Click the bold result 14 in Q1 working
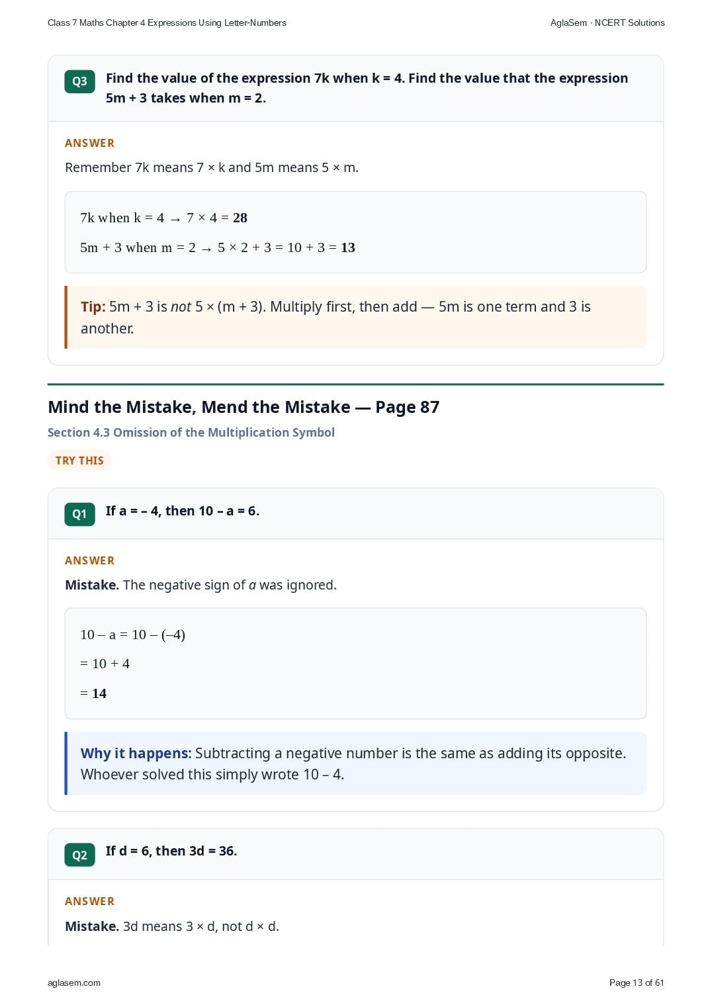This screenshot has width=712, height=1007. (99, 693)
